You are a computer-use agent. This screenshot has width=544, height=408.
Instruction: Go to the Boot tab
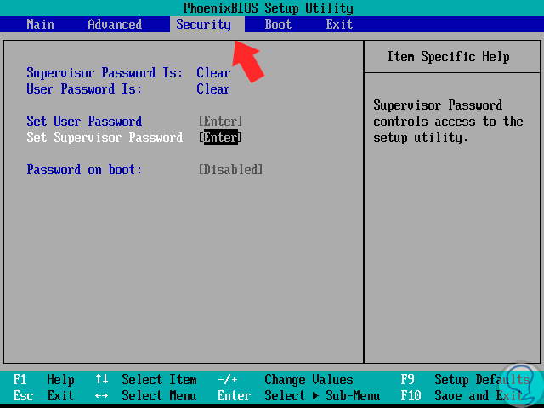[x=278, y=25]
